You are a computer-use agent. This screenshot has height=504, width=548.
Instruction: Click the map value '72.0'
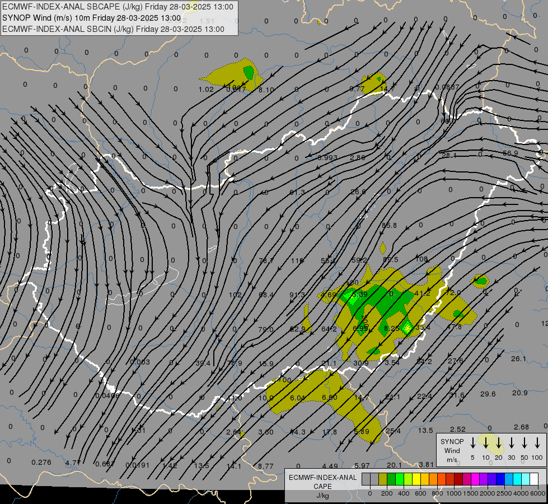click(453, 293)
